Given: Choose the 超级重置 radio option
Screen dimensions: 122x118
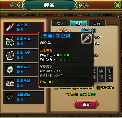Looking at the screenshot, I should click(x=98, y=88).
